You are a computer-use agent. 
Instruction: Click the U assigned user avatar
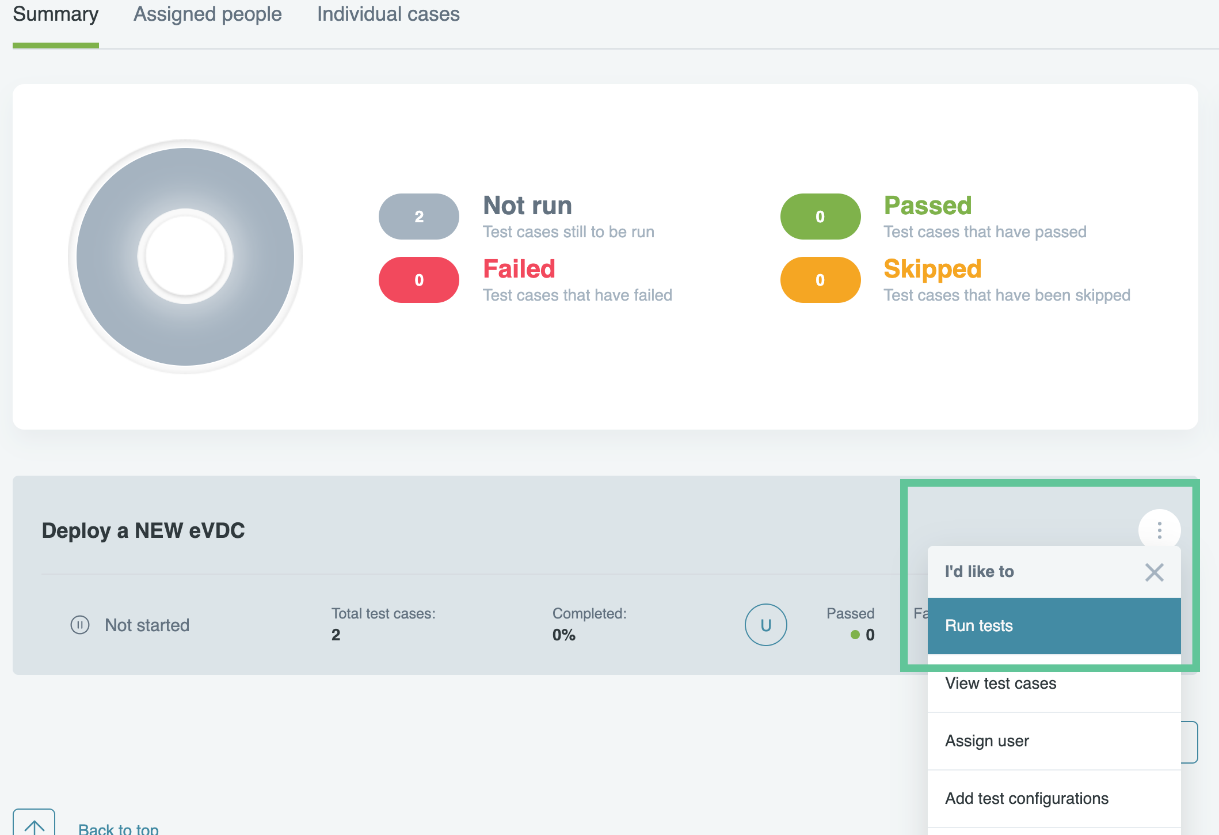coord(765,625)
